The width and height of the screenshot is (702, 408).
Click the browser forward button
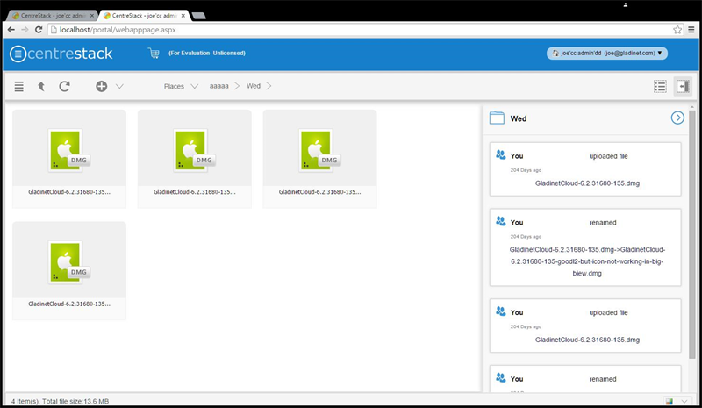tap(25, 30)
